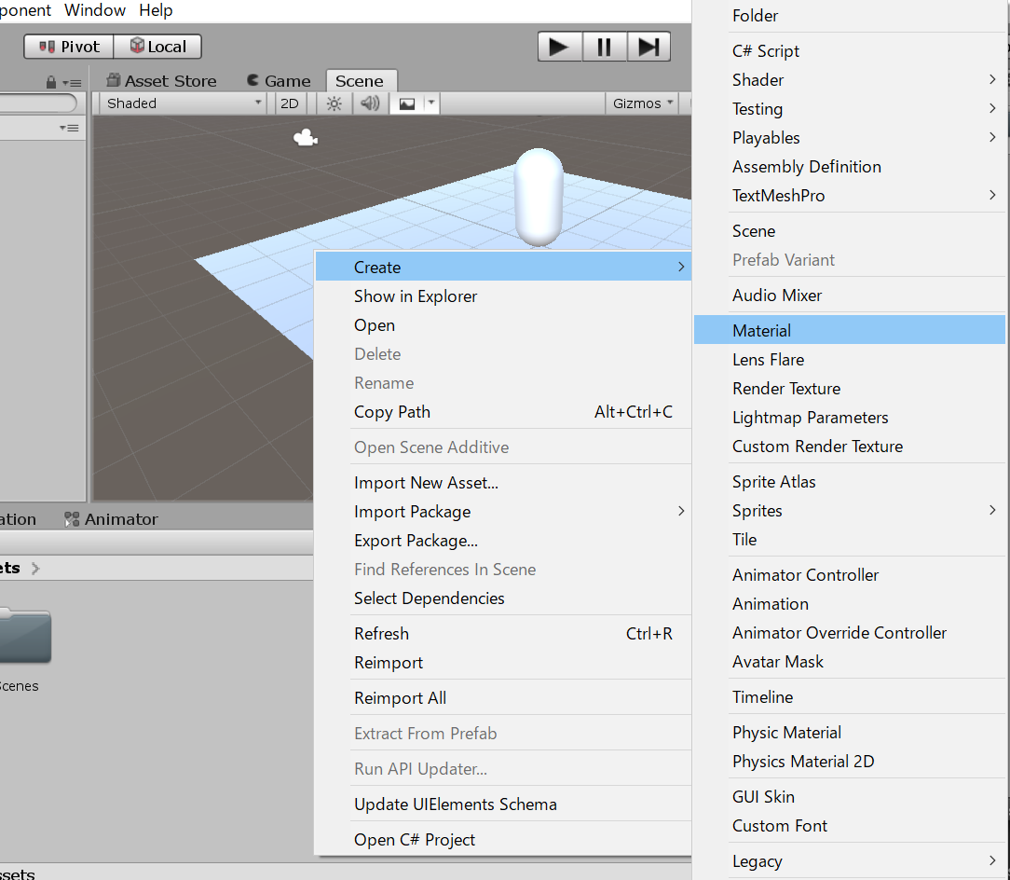
Task: Expand the Sprites submenu
Action: [850, 511]
